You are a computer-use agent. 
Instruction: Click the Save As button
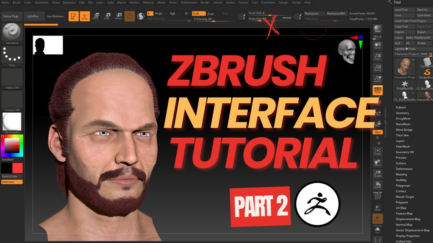tap(424, 10)
